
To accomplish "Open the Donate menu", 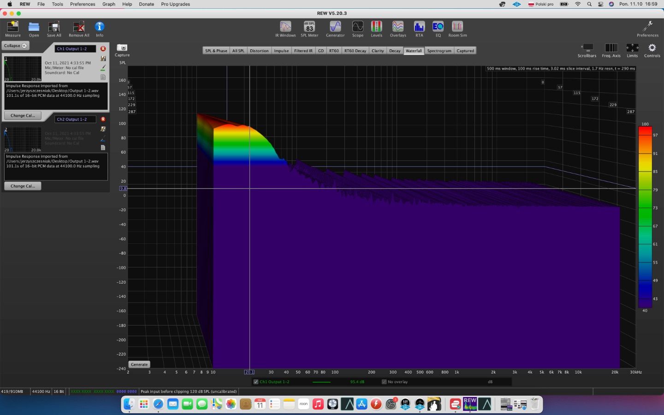I will coord(147,4).
